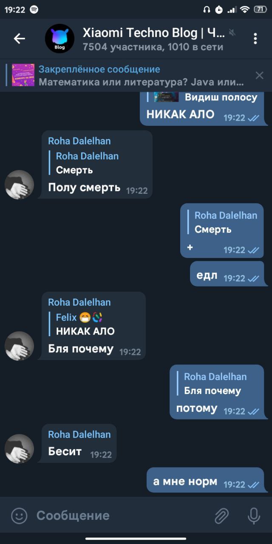Select the потому reply message bubble
The height and width of the screenshot is (544, 272).
217,392
